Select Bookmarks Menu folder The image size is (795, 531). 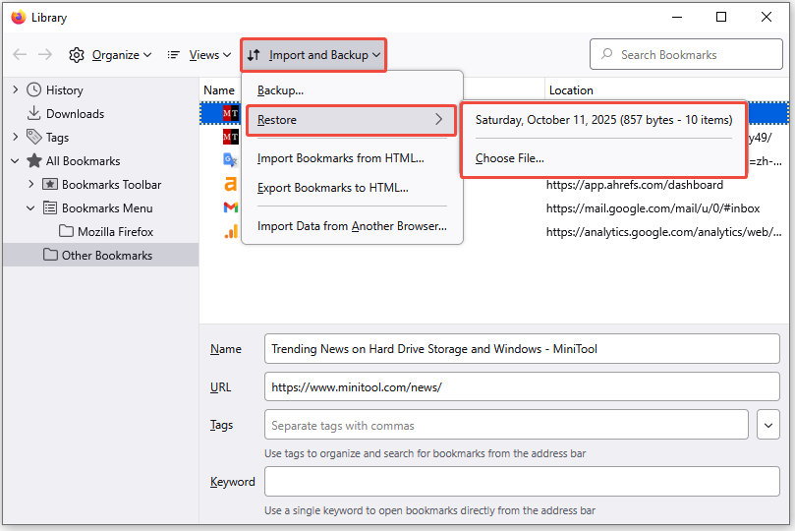click(107, 207)
